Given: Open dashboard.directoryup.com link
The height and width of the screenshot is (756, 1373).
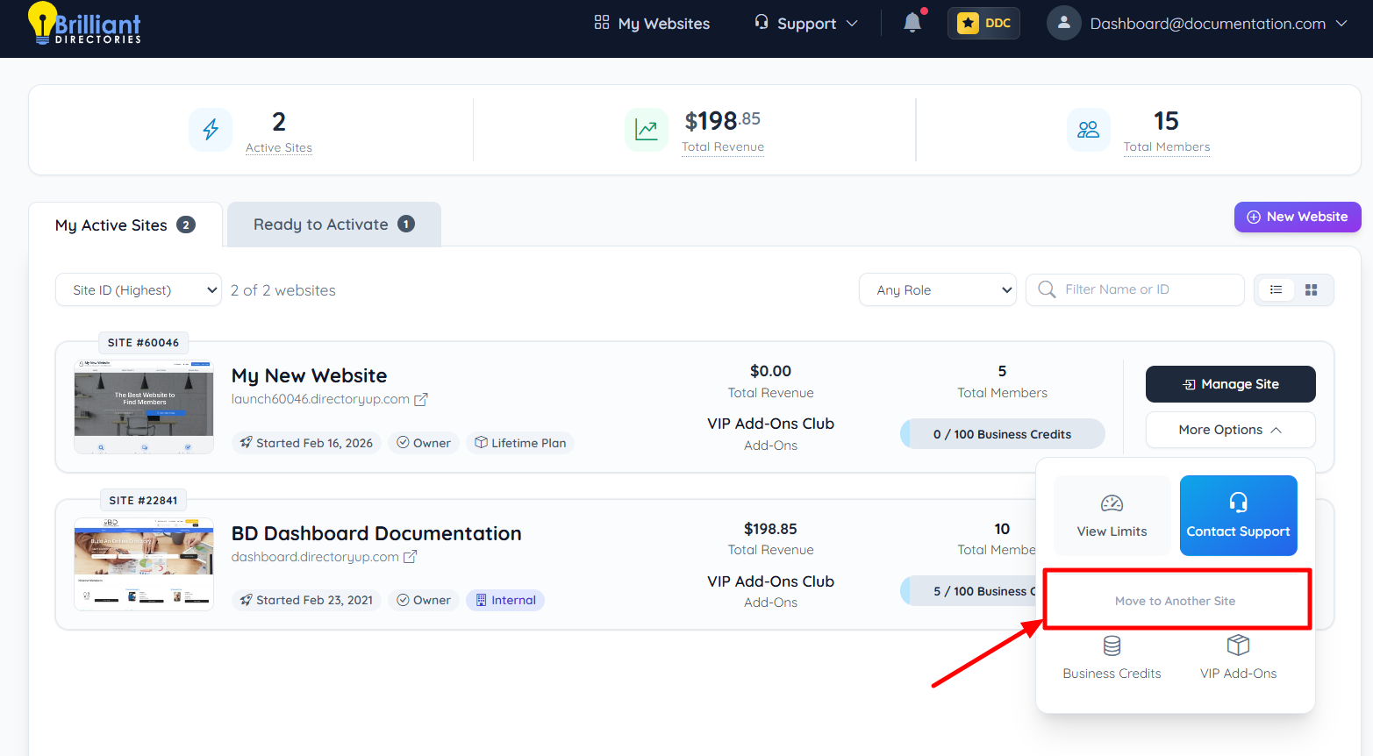Looking at the screenshot, I should (315, 557).
